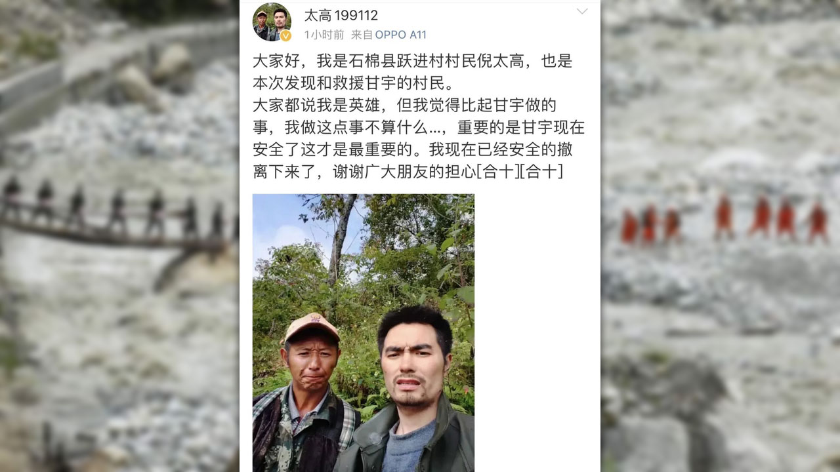Click the OPPO A11 device source link
840x472 pixels.
pyautogui.click(x=400, y=35)
